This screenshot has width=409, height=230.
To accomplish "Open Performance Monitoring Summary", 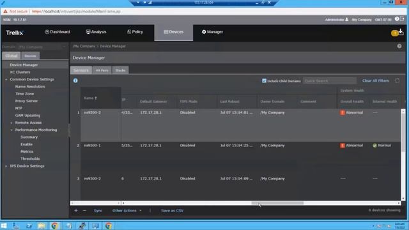I will (x=29, y=137).
